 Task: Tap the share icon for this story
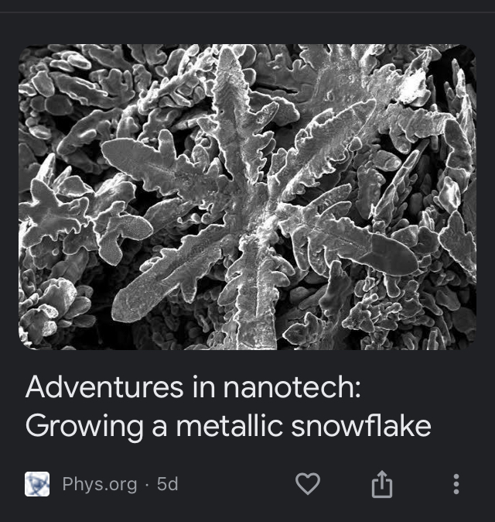point(381,484)
